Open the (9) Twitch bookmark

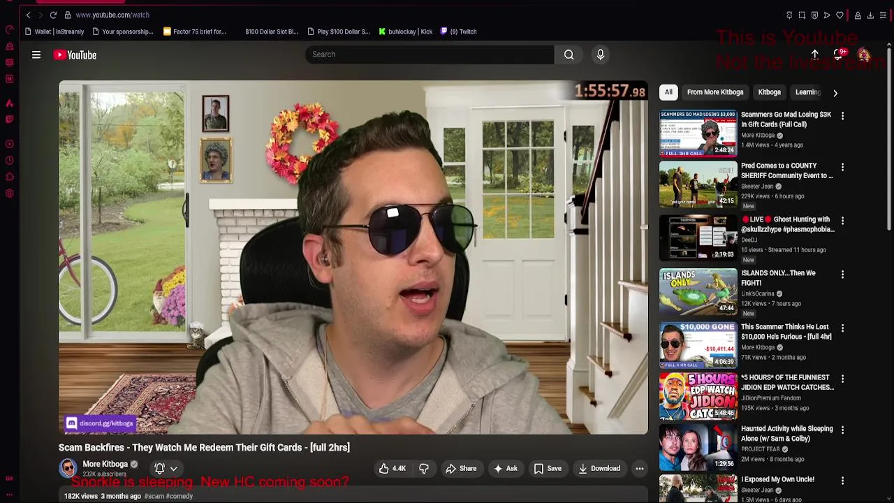click(458, 31)
